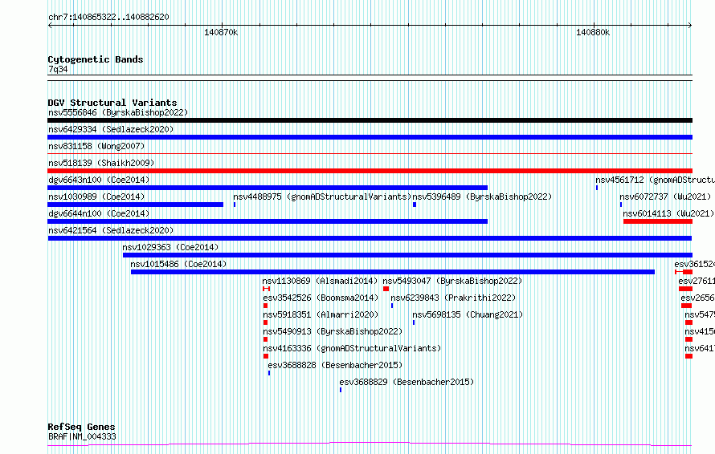This screenshot has width=715, height=454.
Task: Click the nsv5490913 (ByrskaBishop2022) label
Action: (333, 331)
